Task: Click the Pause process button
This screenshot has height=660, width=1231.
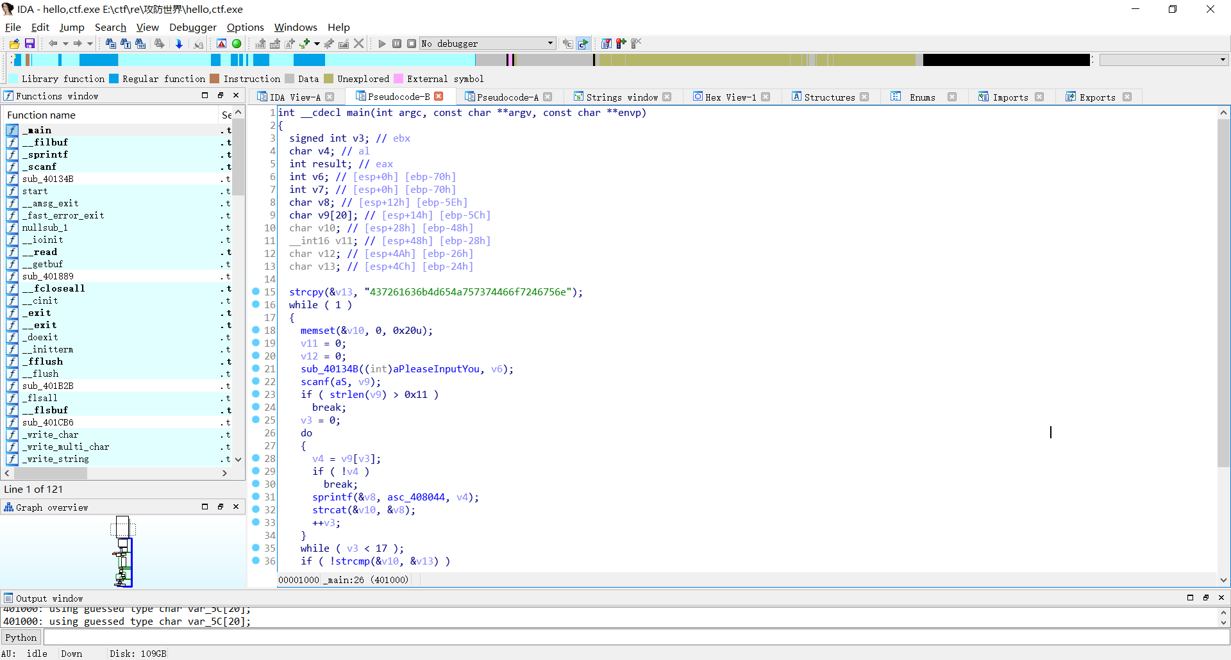Action: pos(397,44)
